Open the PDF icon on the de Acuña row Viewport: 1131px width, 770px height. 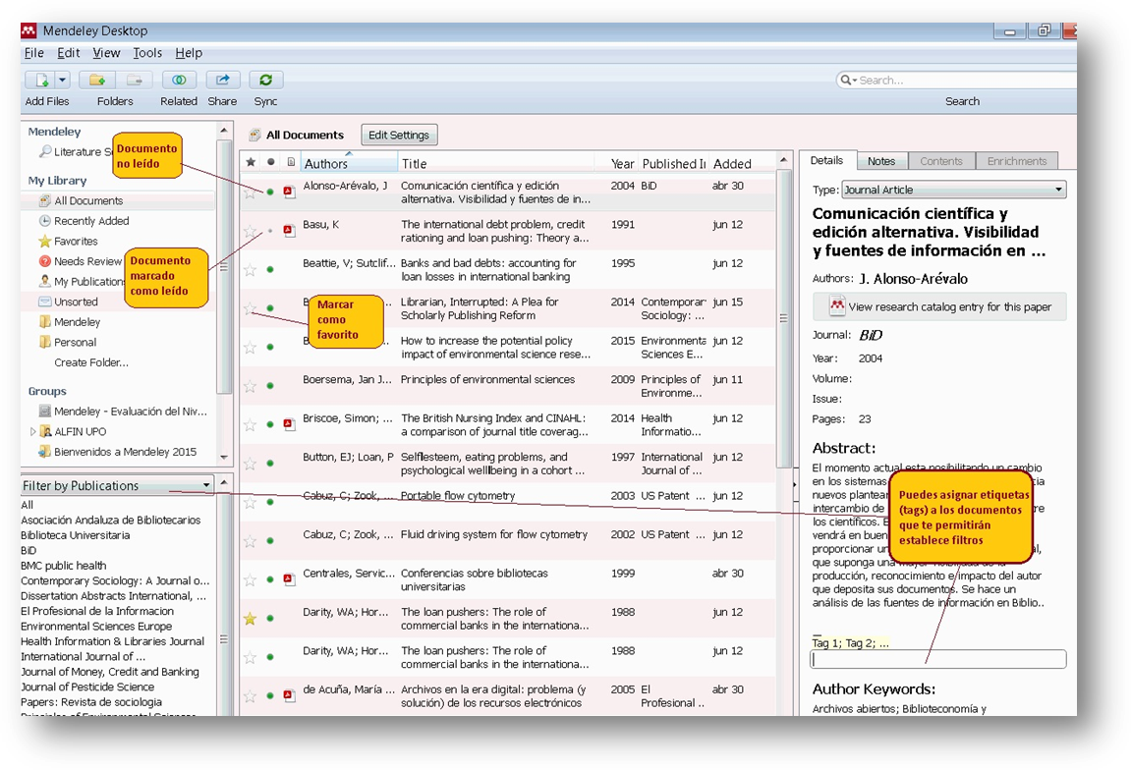[289, 695]
